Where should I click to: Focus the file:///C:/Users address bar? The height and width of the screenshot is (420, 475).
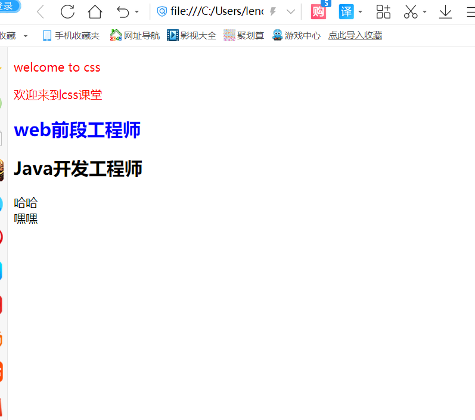point(217,11)
